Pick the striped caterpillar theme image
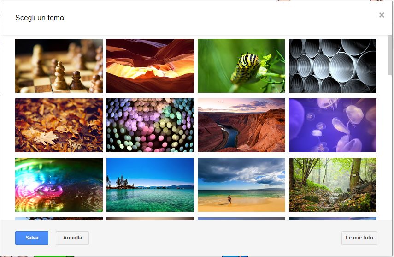Image resolution: width=394 pixels, height=257 pixels. pos(241,66)
